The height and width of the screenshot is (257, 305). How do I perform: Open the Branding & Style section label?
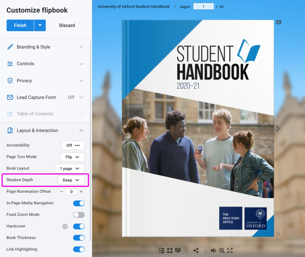click(34, 47)
